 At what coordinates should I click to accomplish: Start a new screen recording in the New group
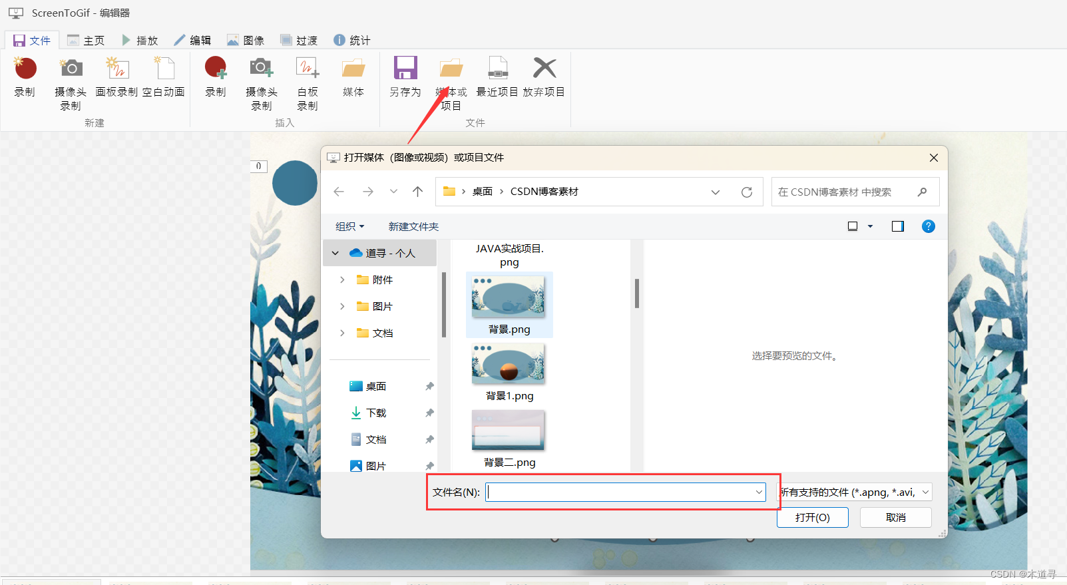pyautogui.click(x=25, y=77)
